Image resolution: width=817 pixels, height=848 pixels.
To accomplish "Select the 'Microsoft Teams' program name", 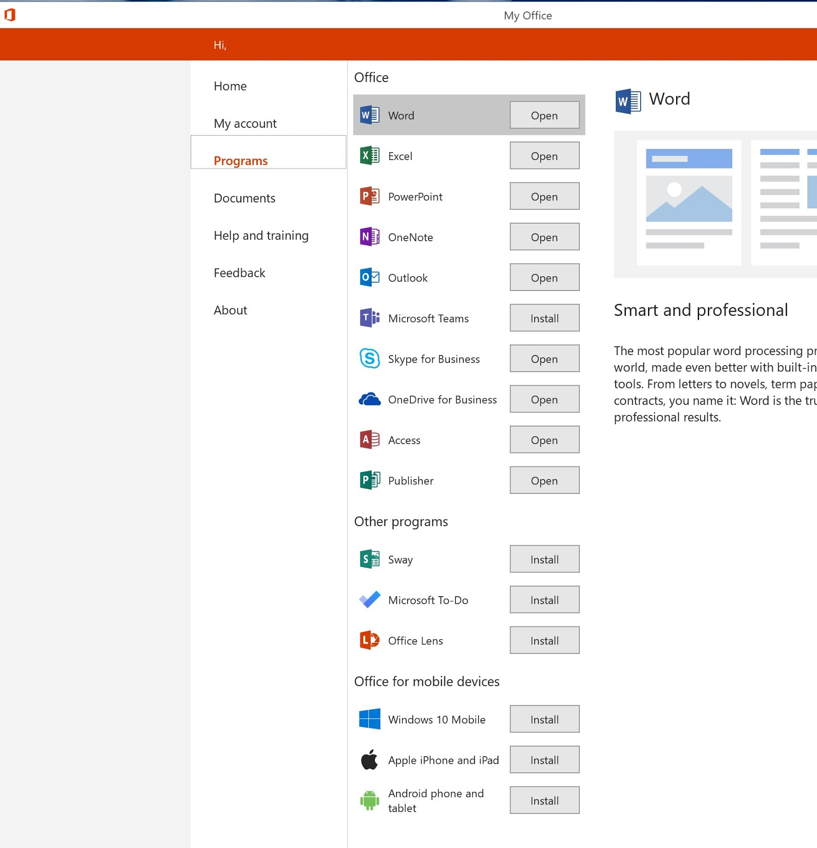I will tap(428, 319).
